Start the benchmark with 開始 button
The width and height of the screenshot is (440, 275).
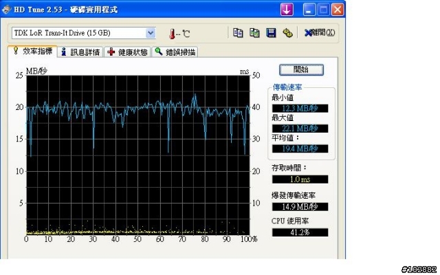pos(301,69)
